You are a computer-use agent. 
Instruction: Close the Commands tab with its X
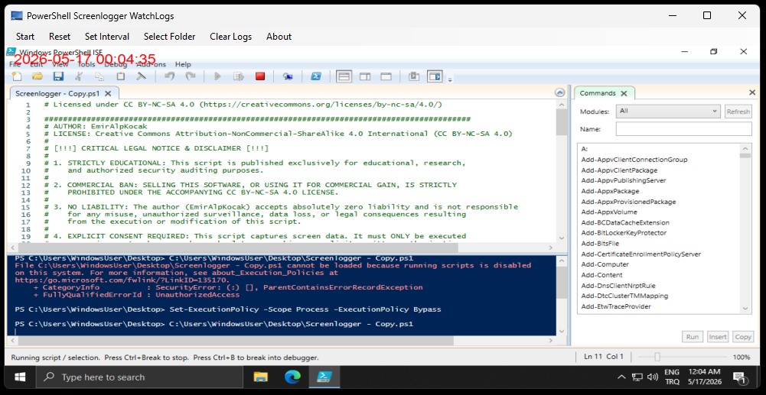(624, 93)
